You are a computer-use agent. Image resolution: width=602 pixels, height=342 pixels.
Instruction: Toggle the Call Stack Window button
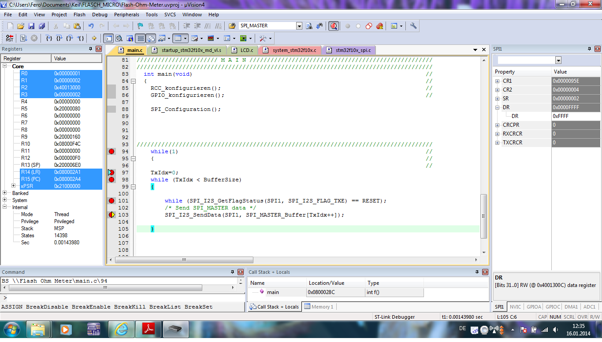[x=151, y=38]
